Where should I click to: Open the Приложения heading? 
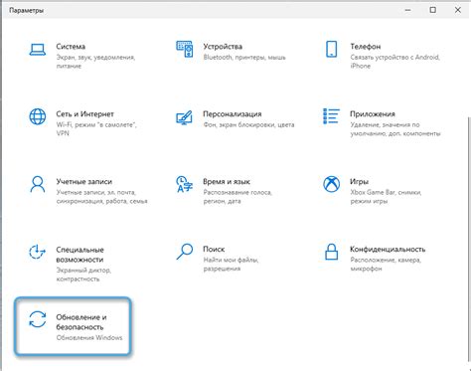[x=373, y=114]
